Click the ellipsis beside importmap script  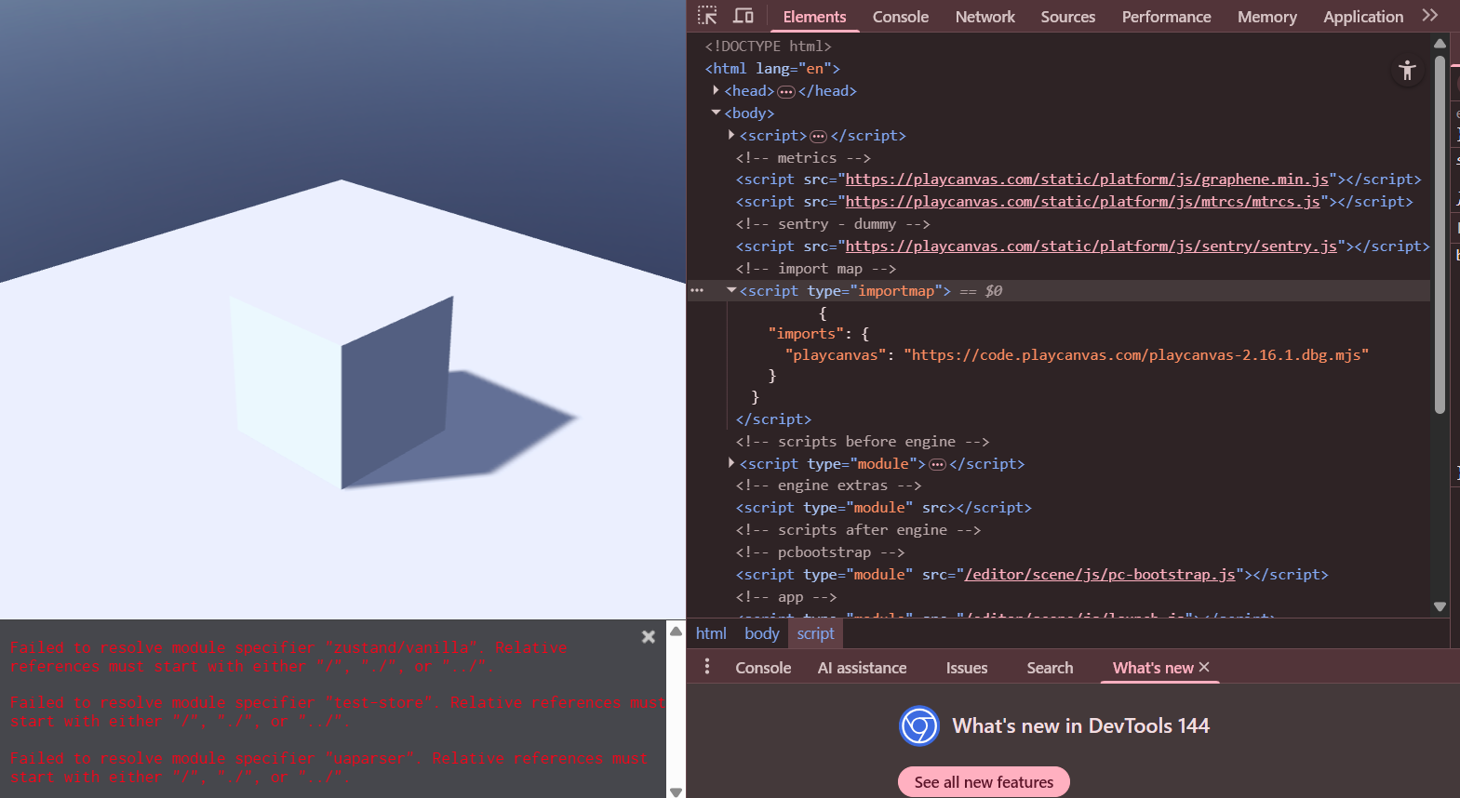[697, 291]
